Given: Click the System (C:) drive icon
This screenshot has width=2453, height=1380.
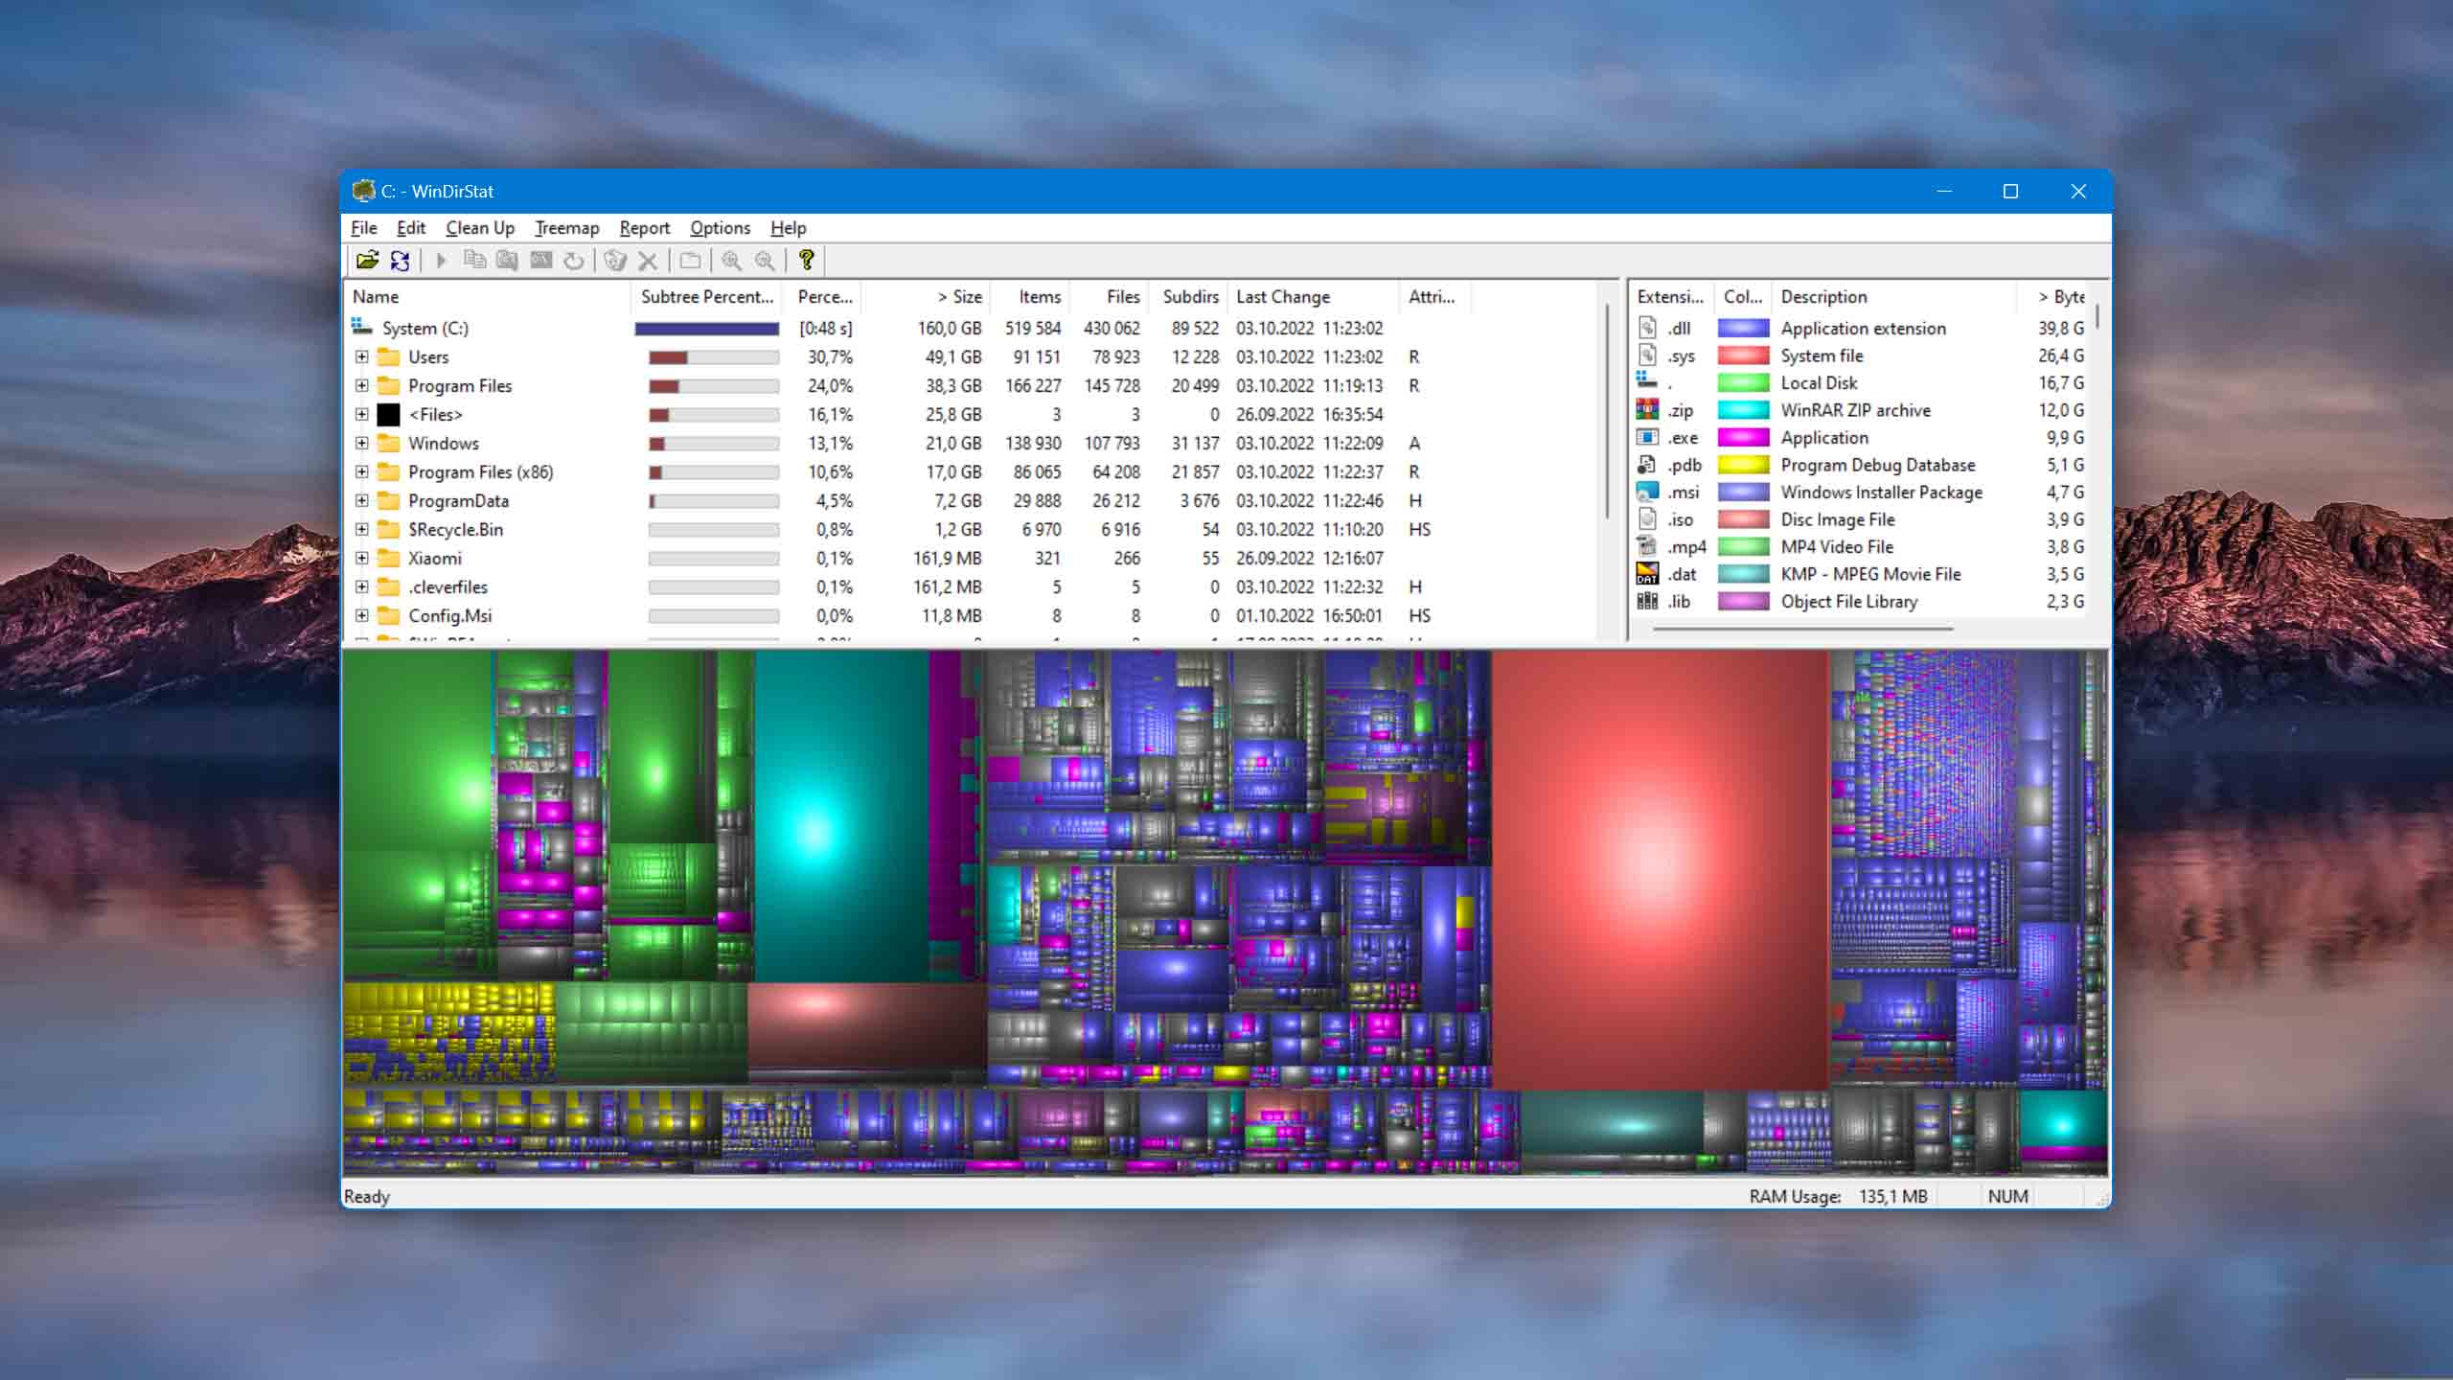Looking at the screenshot, I should (362, 327).
